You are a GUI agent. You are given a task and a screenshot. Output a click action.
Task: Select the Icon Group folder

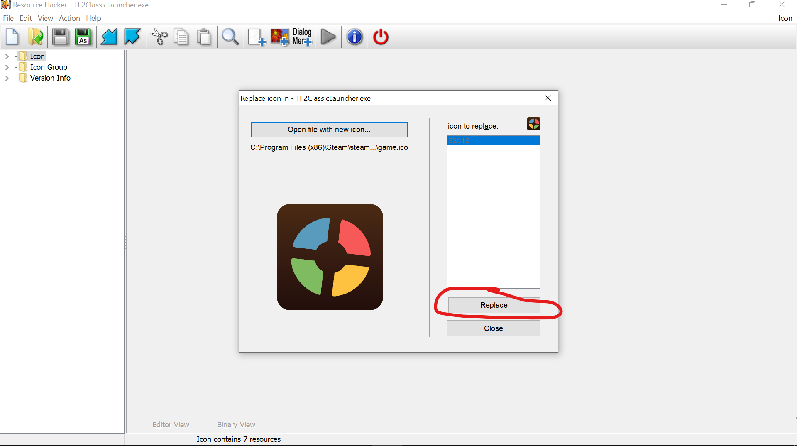tap(43, 67)
